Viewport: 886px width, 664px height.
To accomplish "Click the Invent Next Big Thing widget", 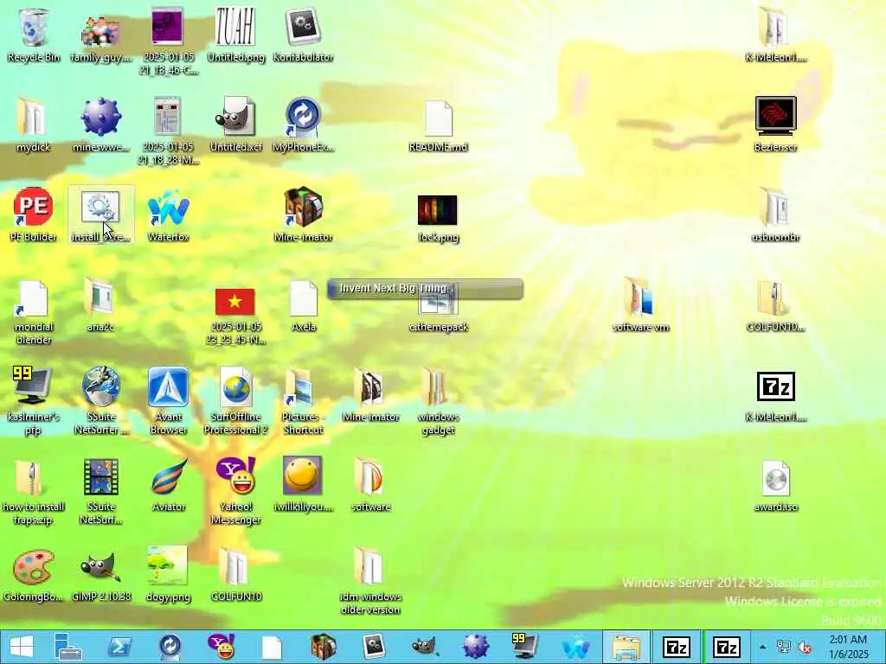I will [425, 289].
